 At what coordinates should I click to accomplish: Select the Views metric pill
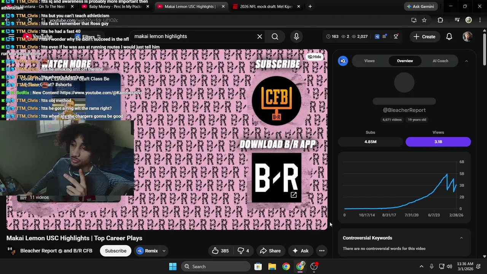438,142
